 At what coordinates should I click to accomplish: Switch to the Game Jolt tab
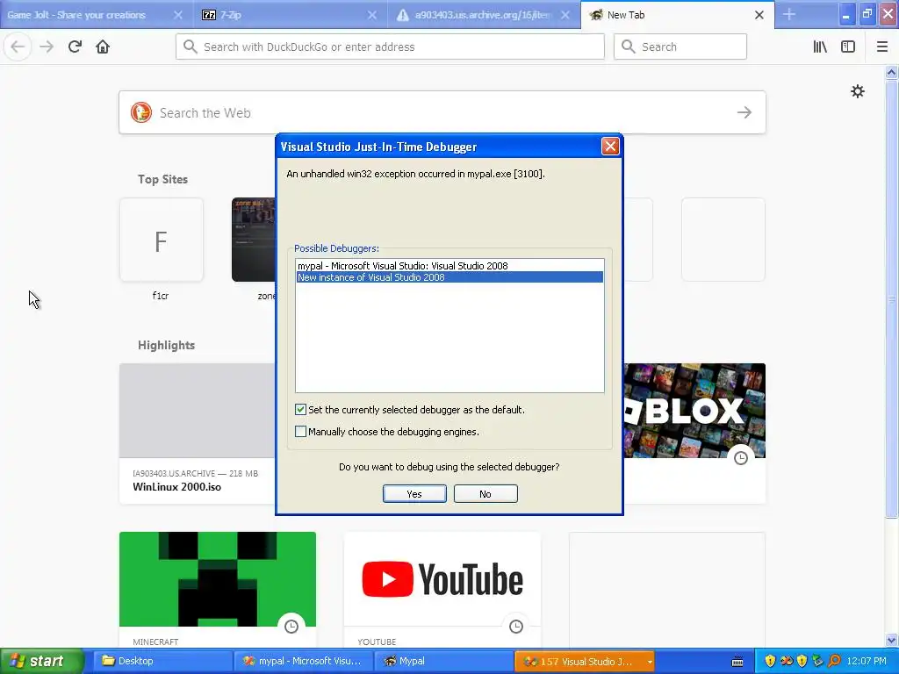(95, 15)
